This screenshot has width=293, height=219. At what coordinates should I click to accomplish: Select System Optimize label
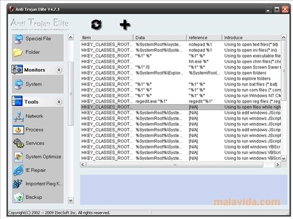[x=43, y=156]
